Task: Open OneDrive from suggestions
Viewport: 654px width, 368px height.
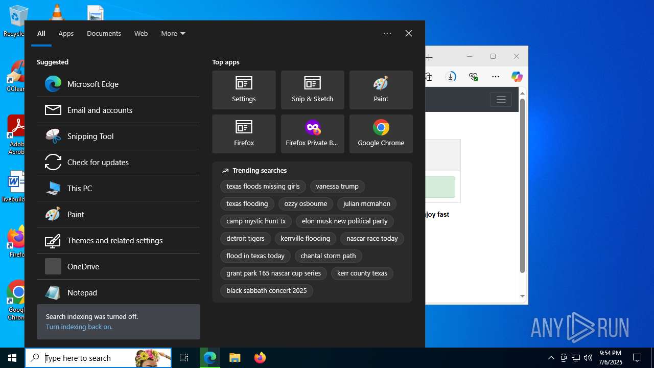Action: coord(118,266)
